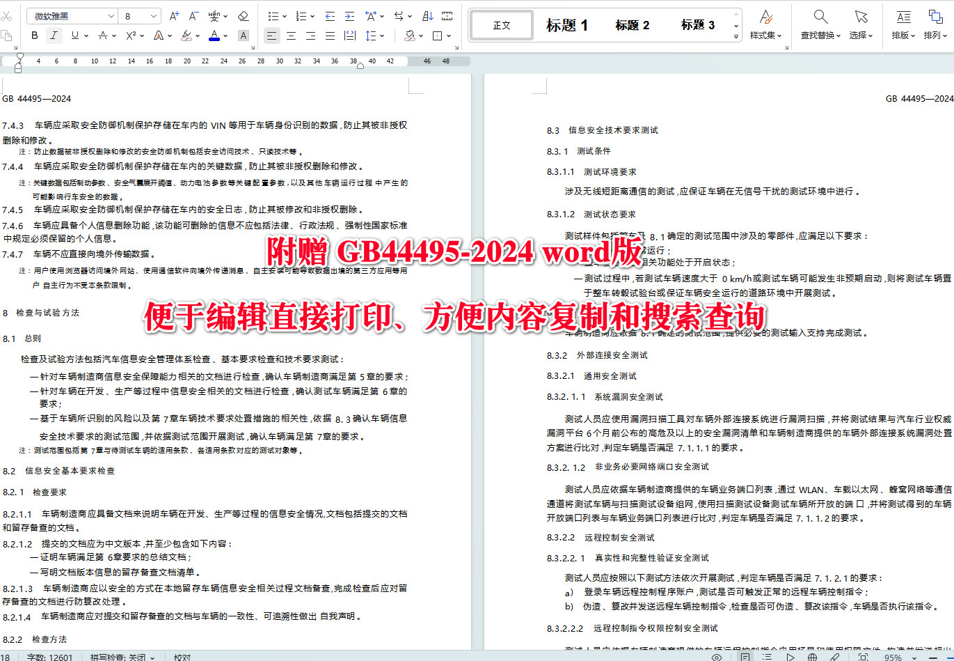Click heading 8.2 信息安全基本要求检查
Screen dimensions: 954x661
click(59, 471)
